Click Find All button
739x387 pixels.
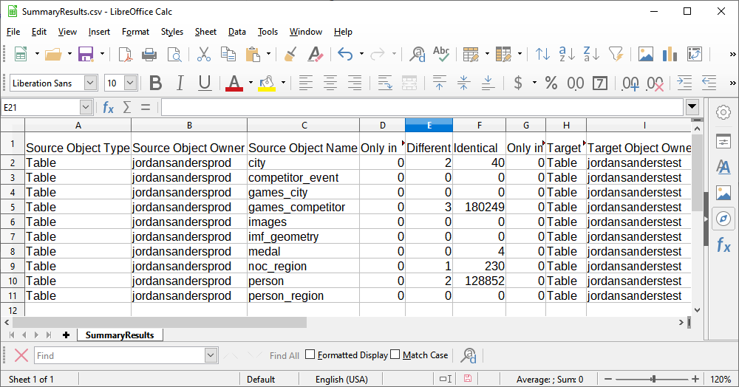(x=285, y=355)
